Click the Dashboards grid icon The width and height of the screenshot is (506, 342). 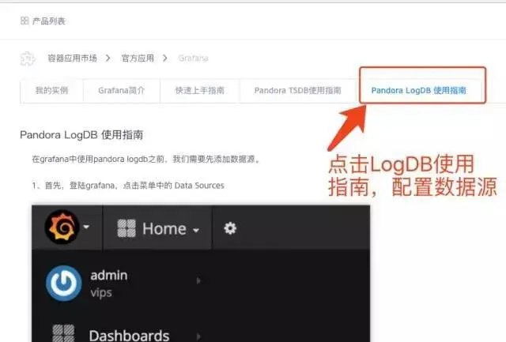pos(63,333)
